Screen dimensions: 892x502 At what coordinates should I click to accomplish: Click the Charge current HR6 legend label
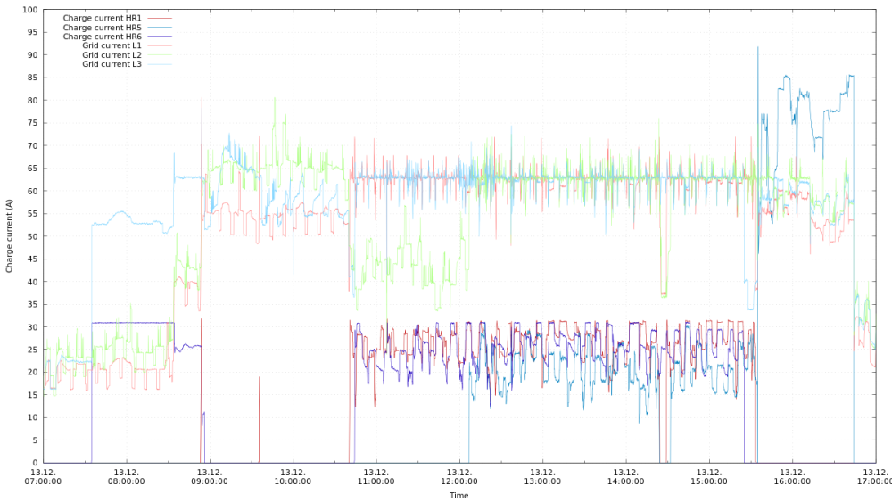[102, 37]
